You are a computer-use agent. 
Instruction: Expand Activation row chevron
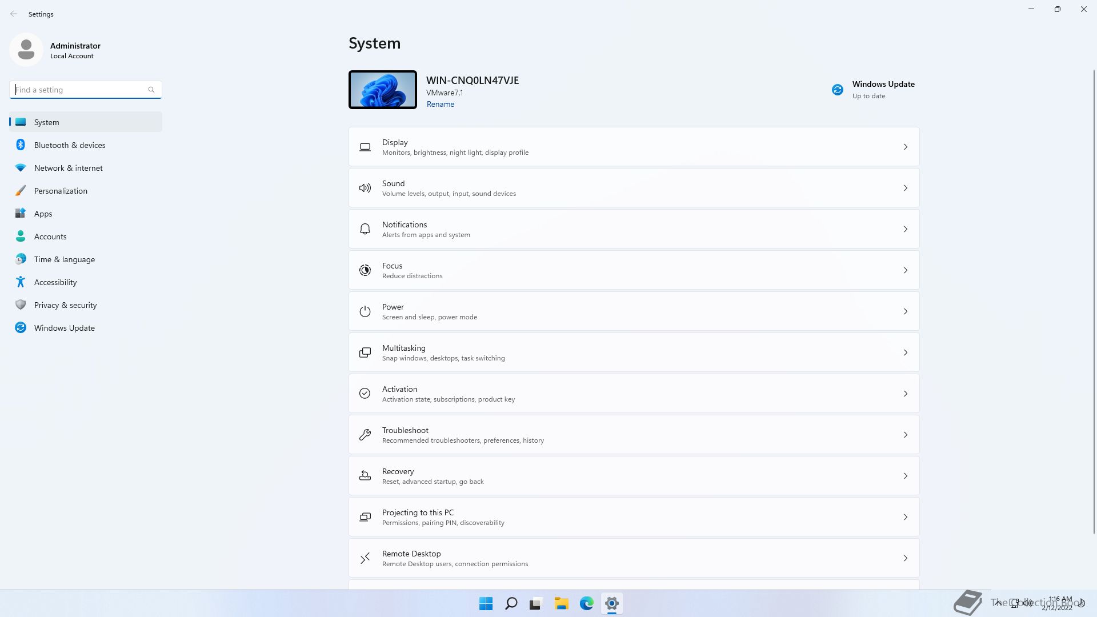[x=906, y=394]
